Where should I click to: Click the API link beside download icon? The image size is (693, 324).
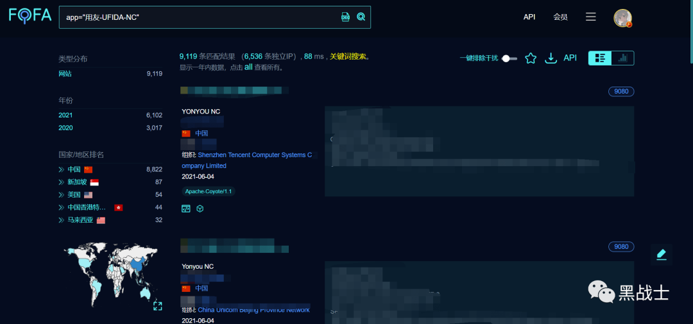(x=570, y=58)
